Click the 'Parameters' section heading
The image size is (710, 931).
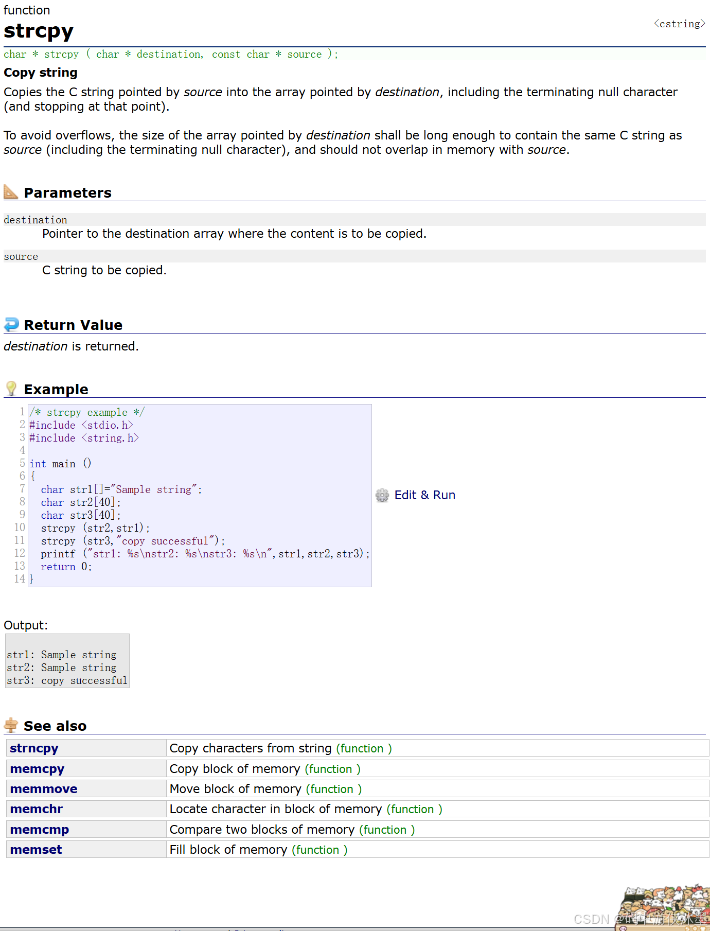pyautogui.click(x=68, y=192)
